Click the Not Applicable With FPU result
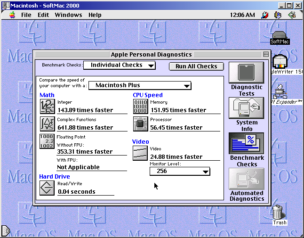304x238 pixels. 78,167
